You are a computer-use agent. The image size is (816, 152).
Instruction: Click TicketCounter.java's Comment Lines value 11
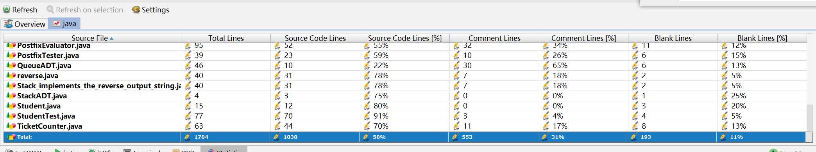coord(467,126)
